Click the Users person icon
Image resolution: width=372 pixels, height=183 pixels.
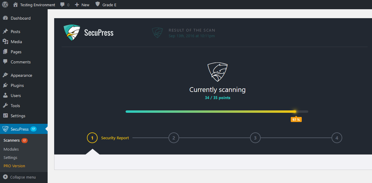pyautogui.click(x=5, y=96)
